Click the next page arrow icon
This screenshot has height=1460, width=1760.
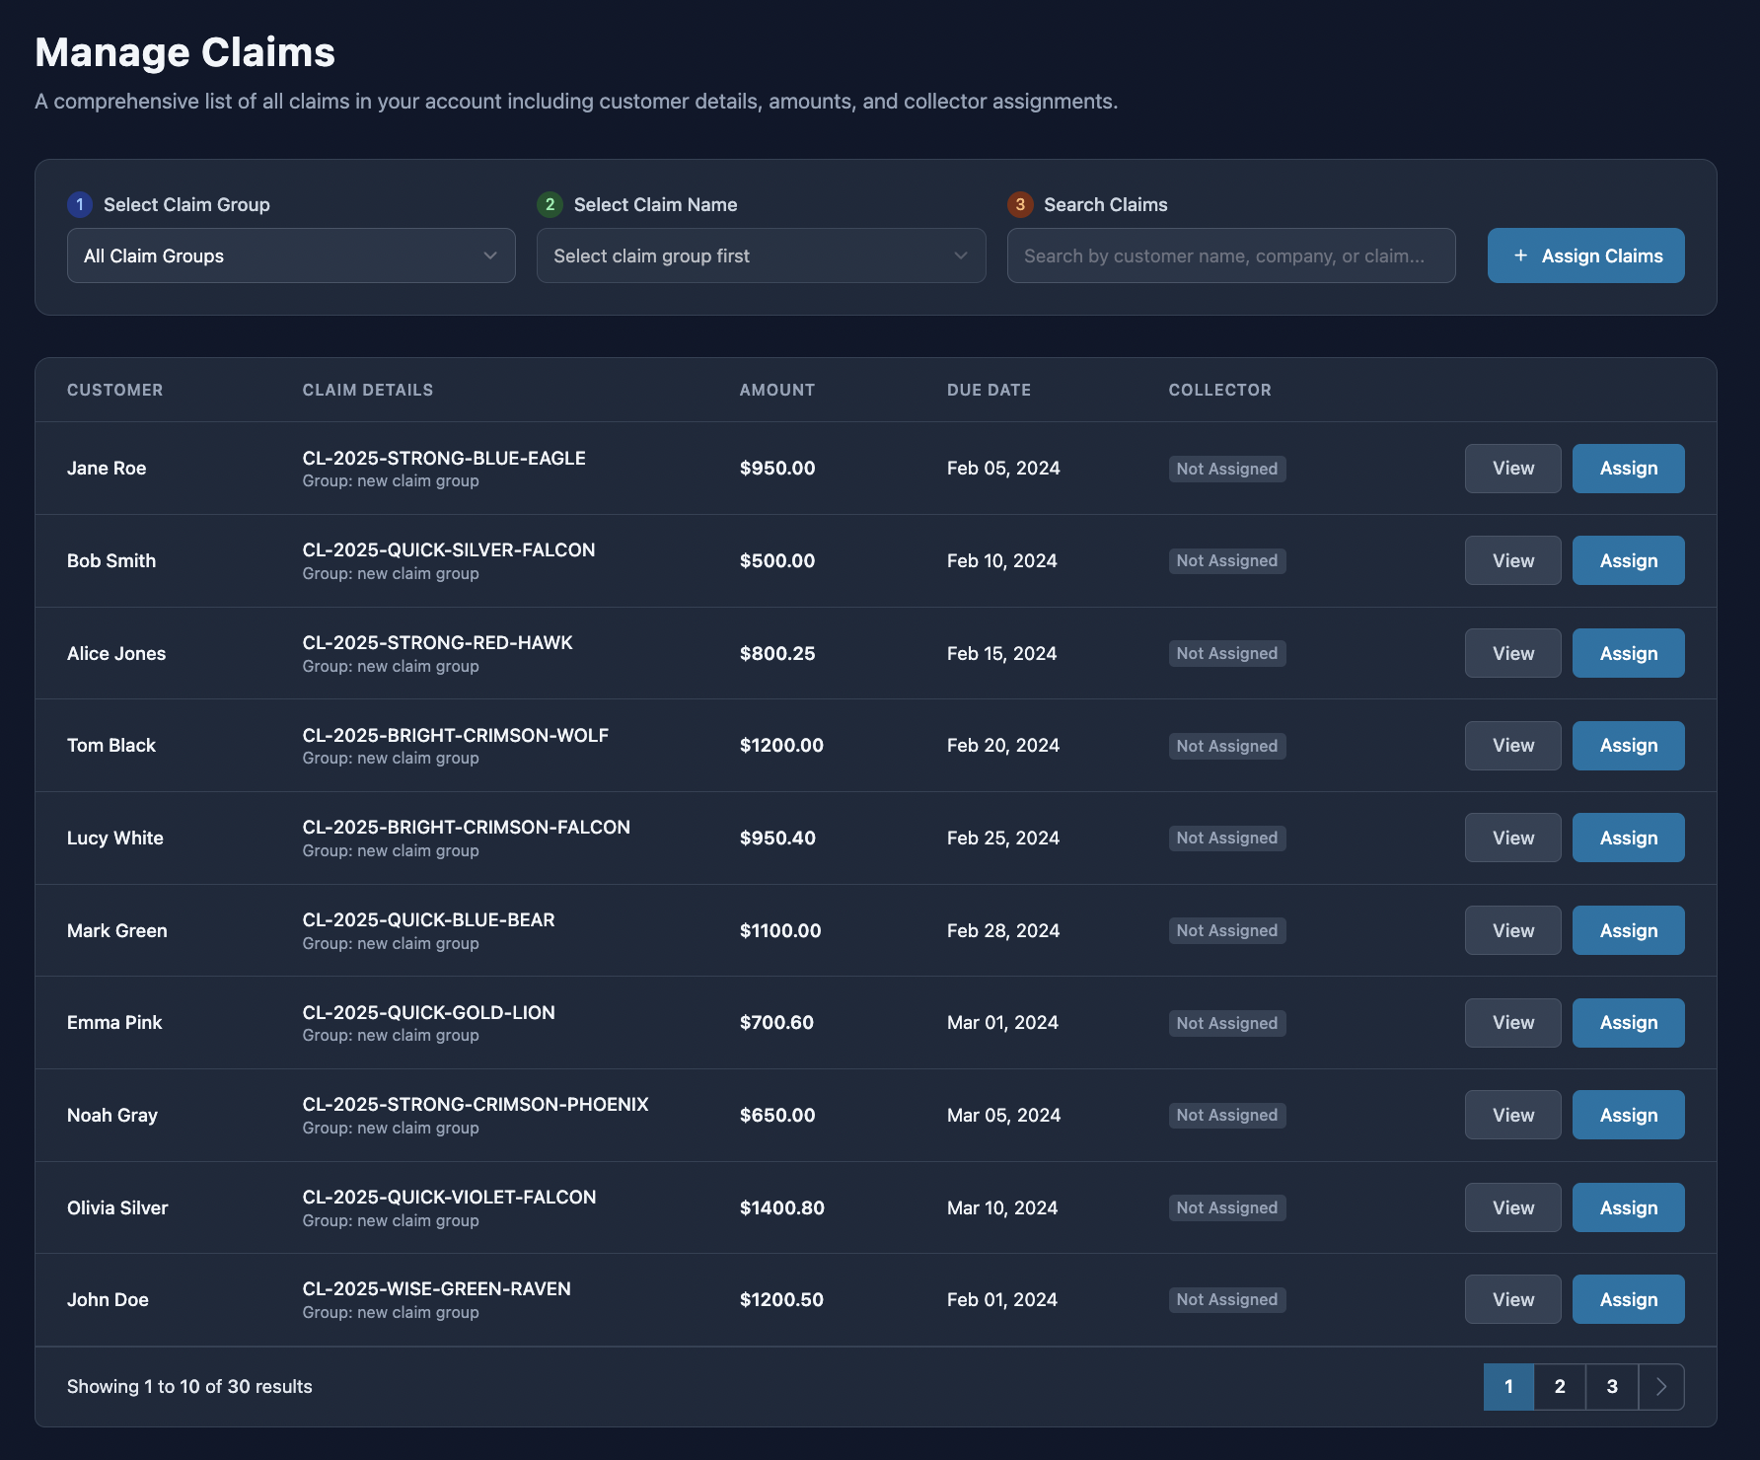coord(1661,1386)
